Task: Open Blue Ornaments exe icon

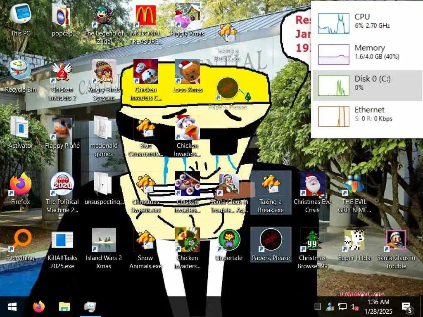Action: pos(146,136)
